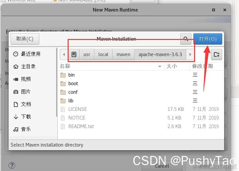Click the help question mark icon in New Maven Runtime

pos(12,165)
